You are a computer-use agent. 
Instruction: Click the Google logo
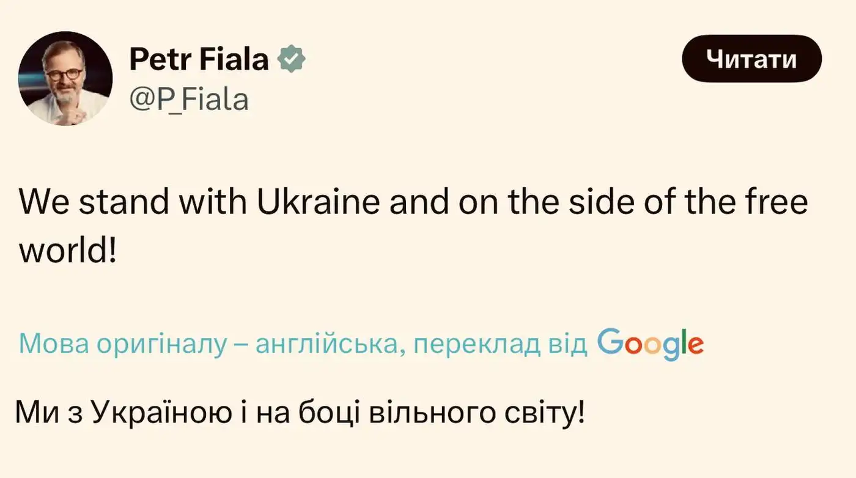click(x=650, y=344)
